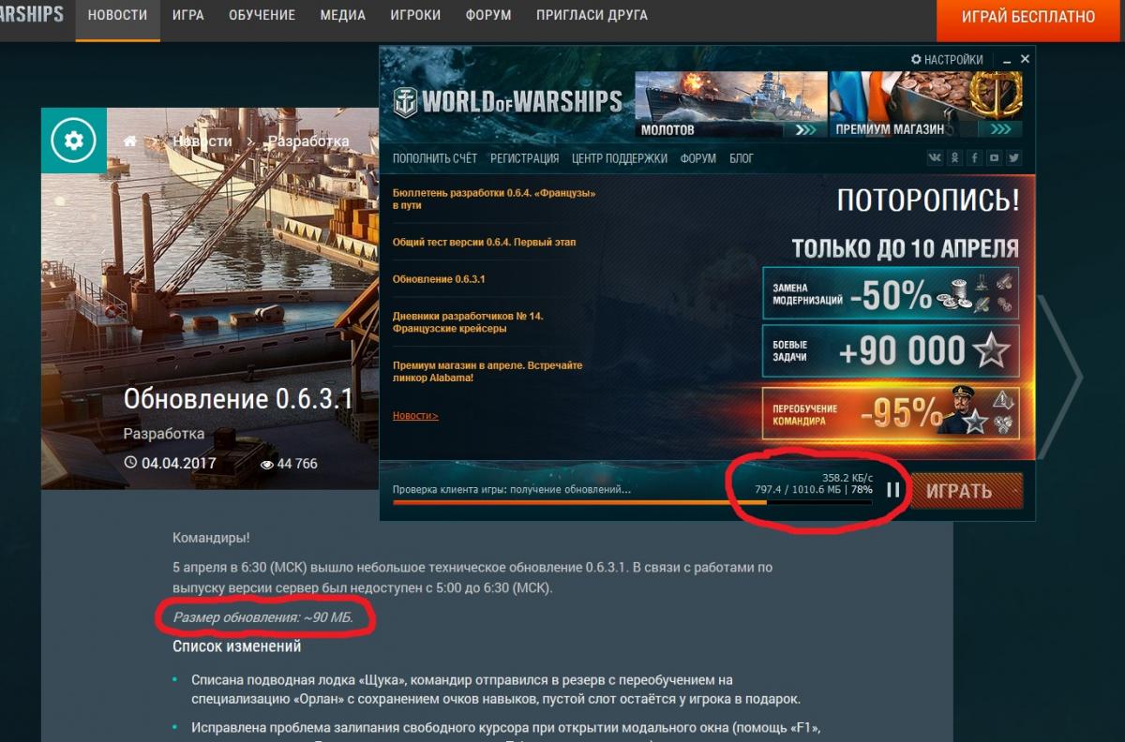
Task: Expand the МОЛОТОВ banner arrows
Action: click(x=805, y=130)
